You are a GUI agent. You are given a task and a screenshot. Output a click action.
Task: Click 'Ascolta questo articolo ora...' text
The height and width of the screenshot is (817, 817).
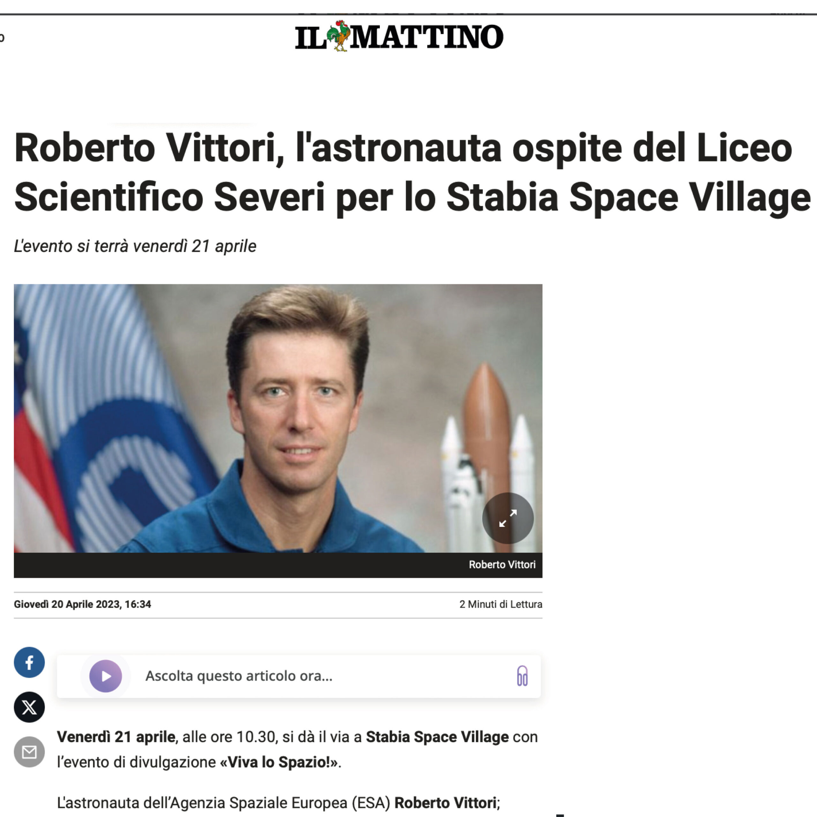239,676
